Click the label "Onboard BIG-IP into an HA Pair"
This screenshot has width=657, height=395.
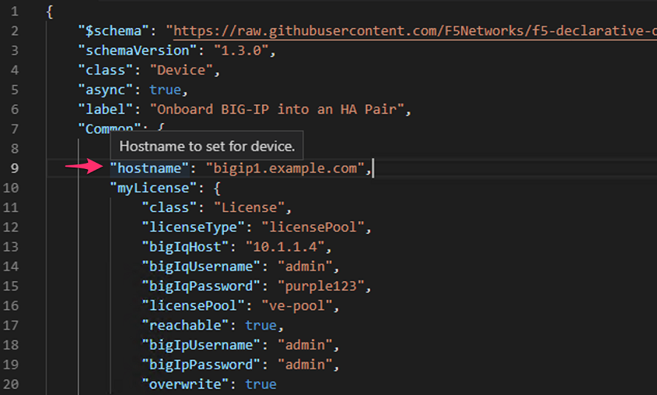(277, 110)
